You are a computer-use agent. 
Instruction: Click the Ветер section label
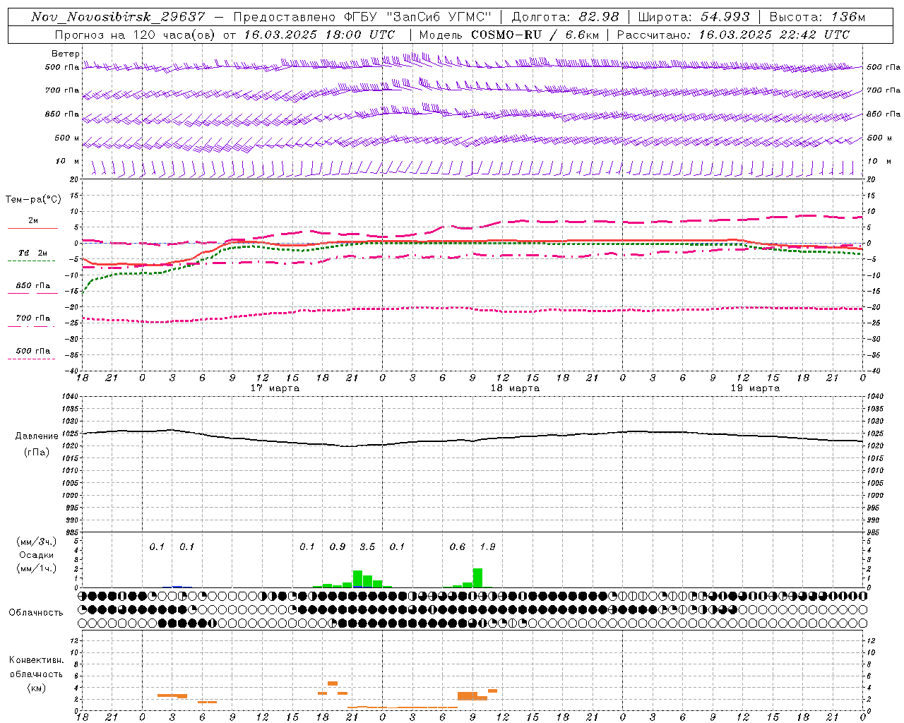(66, 54)
